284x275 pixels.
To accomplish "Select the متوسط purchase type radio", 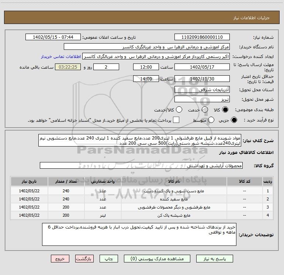I will (211, 120).
